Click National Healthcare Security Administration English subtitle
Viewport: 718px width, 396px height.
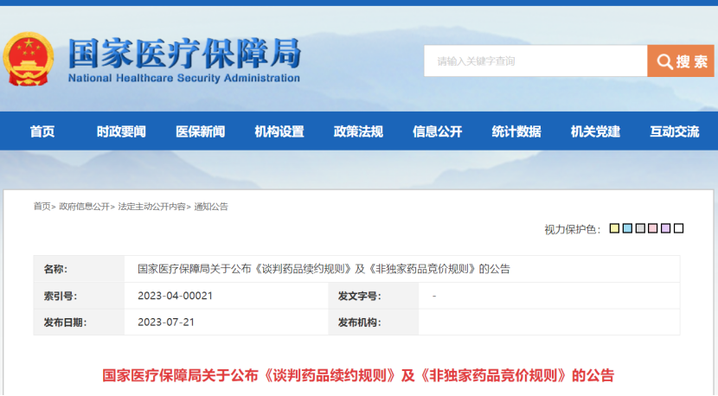pyautogui.click(x=184, y=79)
